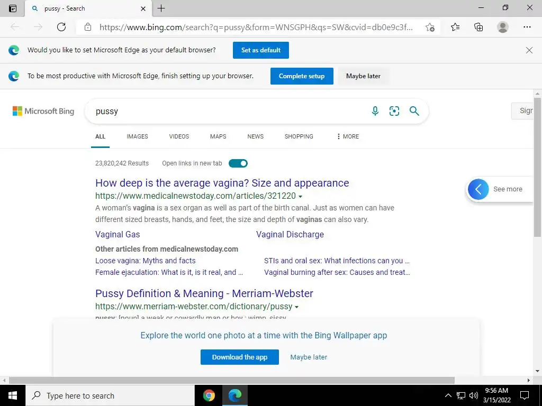542x406 pixels.
Task: Open network status tray icon
Action: [x=461, y=395]
